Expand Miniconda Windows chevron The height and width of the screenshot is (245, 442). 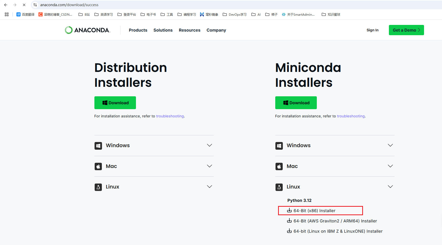pyautogui.click(x=390, y=145)
